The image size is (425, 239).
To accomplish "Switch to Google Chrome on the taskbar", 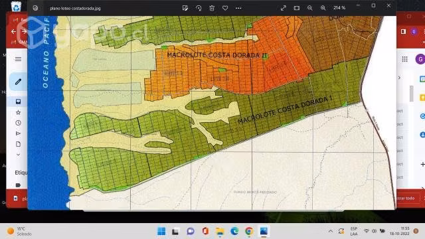I will 249,231.
